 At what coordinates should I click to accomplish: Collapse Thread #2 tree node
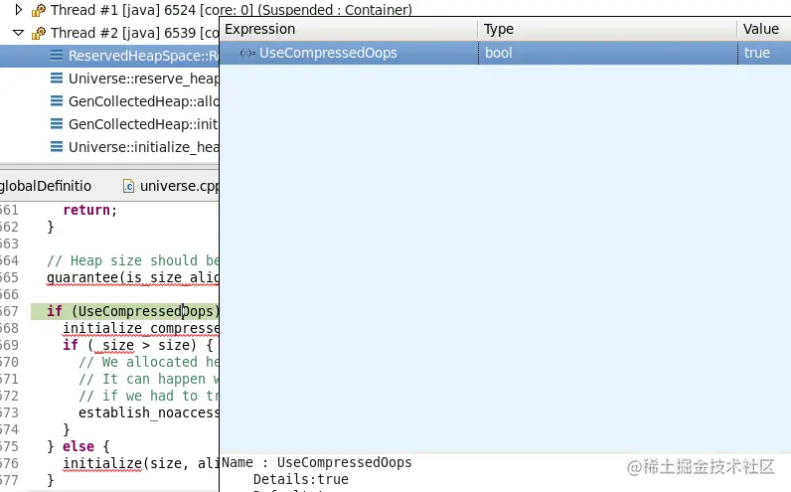pos(18,33)
